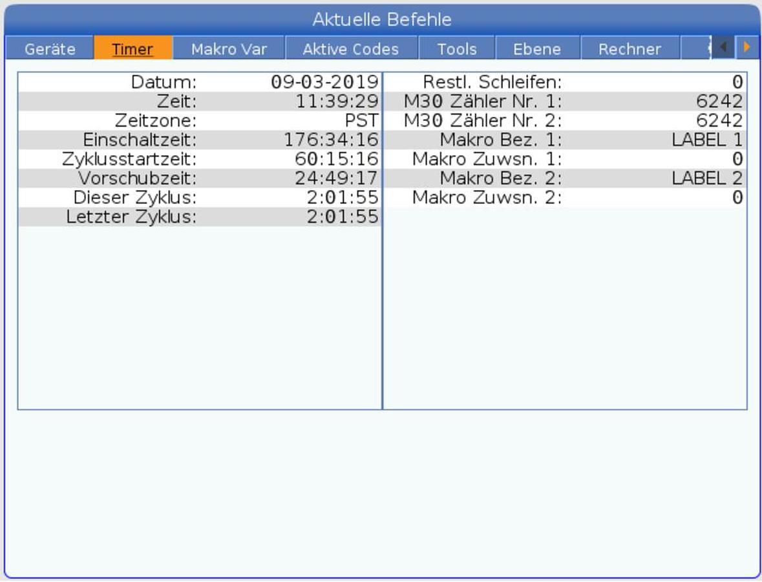
Task: Select the Zeit value field
Action: pos(336,102)
